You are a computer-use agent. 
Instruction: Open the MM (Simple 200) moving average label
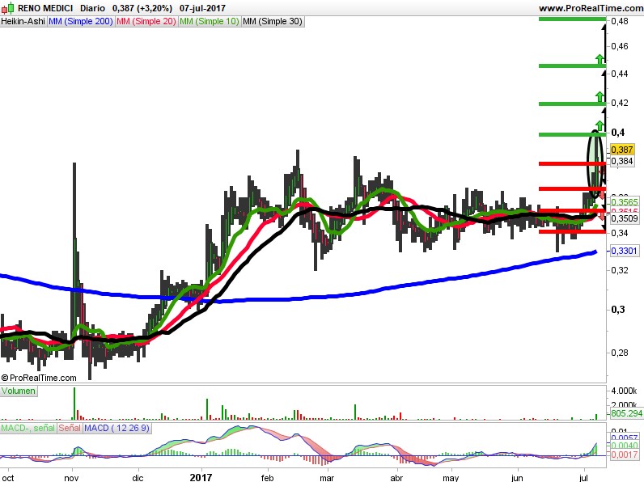pos(81,21)
